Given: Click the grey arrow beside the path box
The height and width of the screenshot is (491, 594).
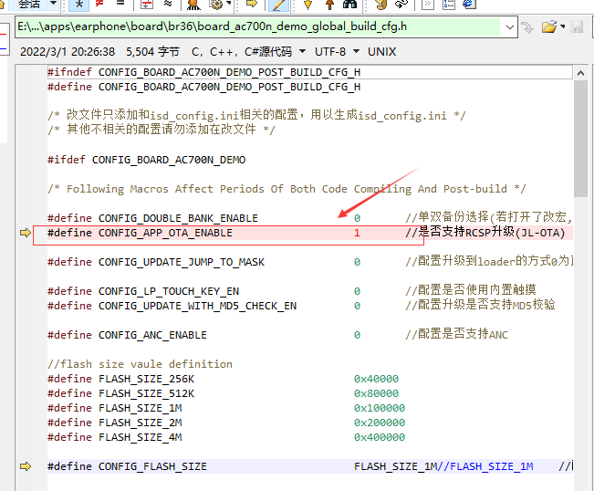Looking at the screenshot, I should 527,27.
